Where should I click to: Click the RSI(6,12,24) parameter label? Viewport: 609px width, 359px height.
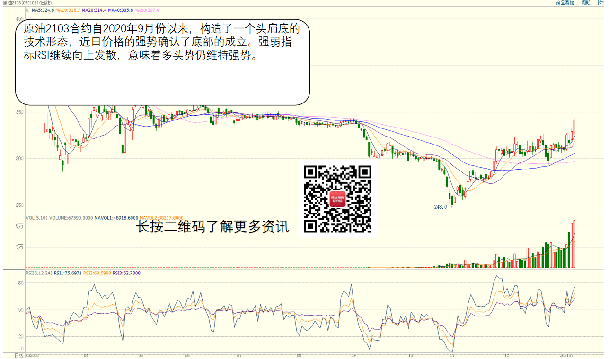[x=38, y=273]
